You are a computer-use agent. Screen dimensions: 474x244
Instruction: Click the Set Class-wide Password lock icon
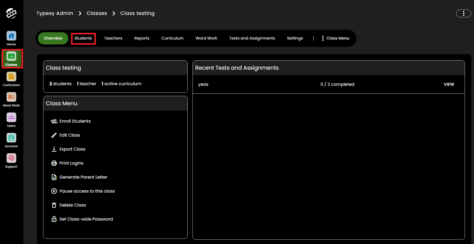(x=54, y=219)
